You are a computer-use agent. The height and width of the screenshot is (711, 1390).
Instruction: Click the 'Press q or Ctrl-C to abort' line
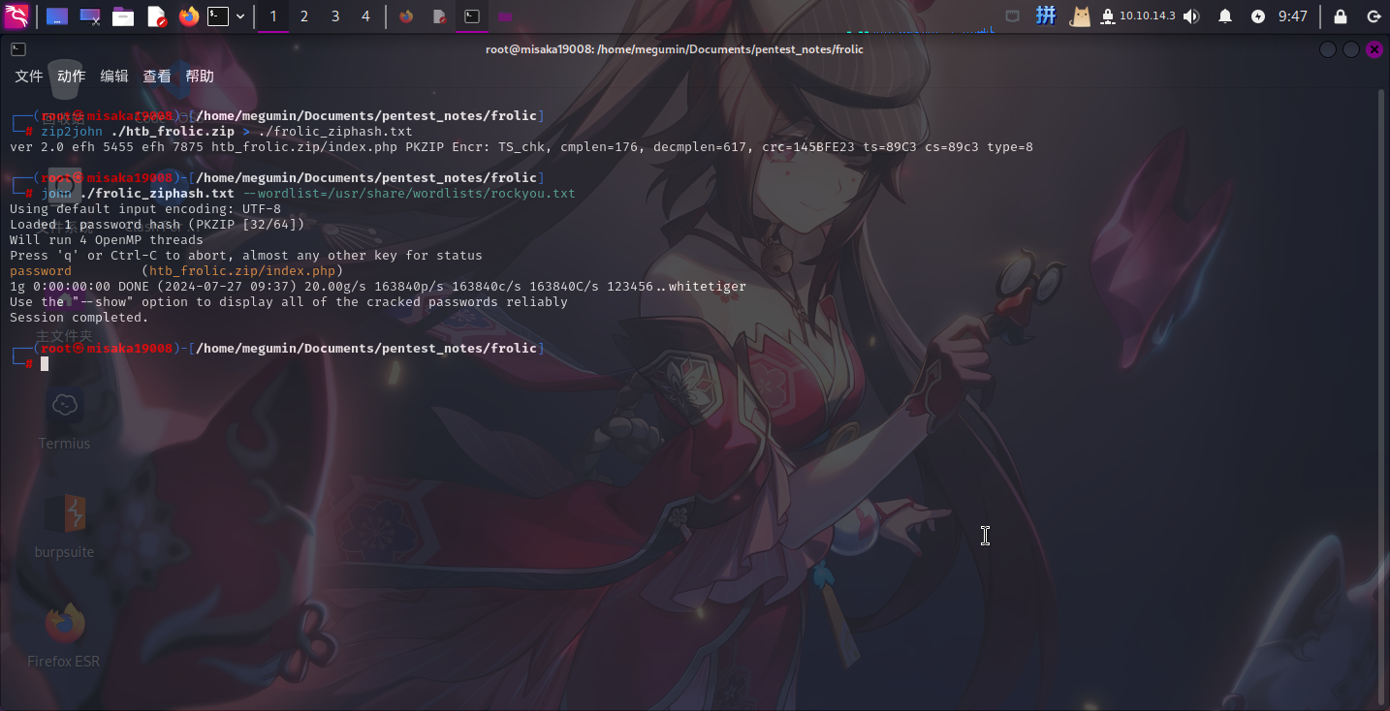click(x=246, y=256)
